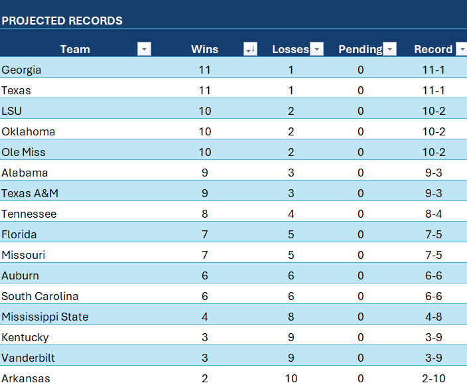
Task: Select Georgia's wins value 11
Action: [204, 70]
